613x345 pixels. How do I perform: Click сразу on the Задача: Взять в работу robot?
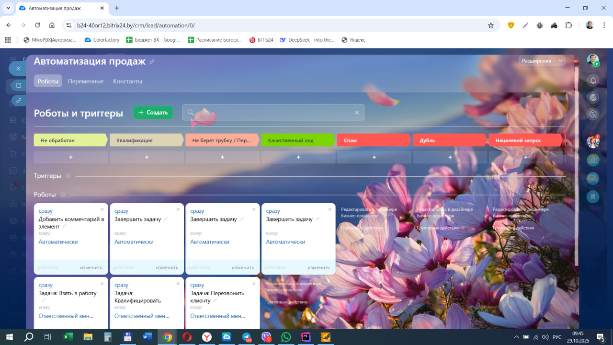pyautogui.click(x=45, y=285)
